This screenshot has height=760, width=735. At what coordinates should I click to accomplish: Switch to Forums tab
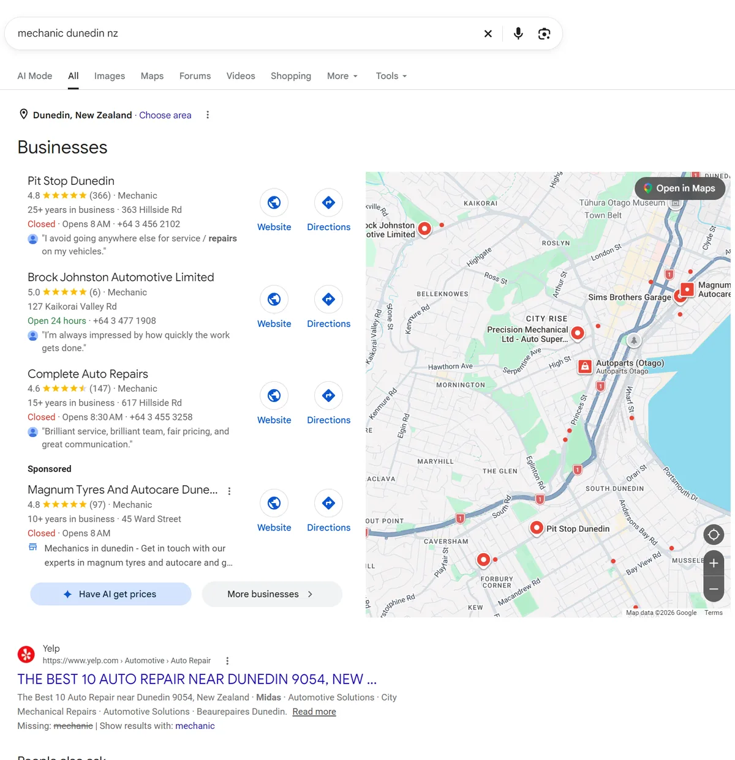[x=195, y=76]
